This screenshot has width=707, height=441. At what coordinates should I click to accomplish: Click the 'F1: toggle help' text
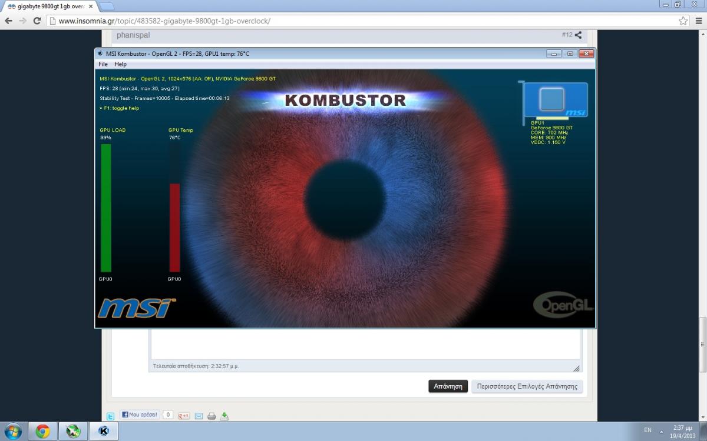click(120, 108)
